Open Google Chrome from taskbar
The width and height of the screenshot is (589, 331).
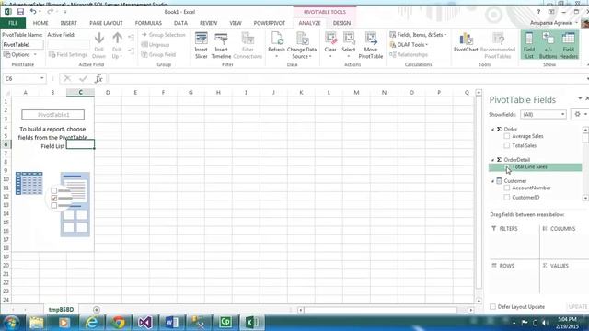tap(119, 323)
